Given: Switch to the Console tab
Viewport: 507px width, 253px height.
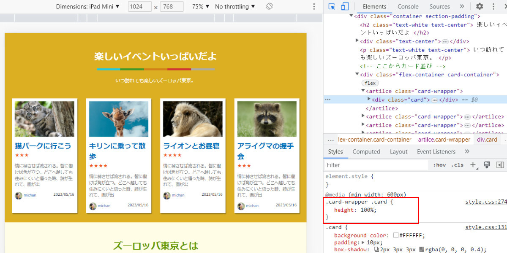Looking at the screenshot, I should pos(408,6).
